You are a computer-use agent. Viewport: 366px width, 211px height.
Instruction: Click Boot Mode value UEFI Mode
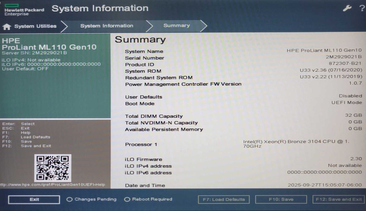347,102
